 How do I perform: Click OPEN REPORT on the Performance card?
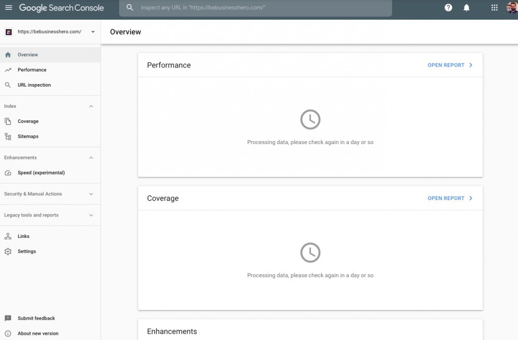click(446, 65)
